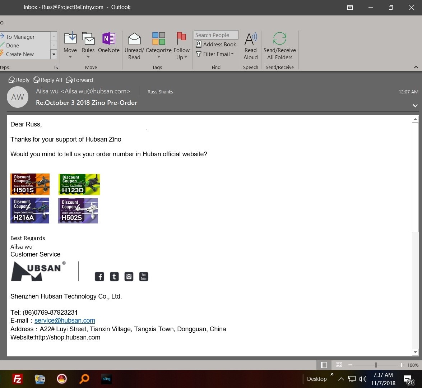Click the Move to folder icon
Screen dimensions: 422x388
(x=70, y=38)
